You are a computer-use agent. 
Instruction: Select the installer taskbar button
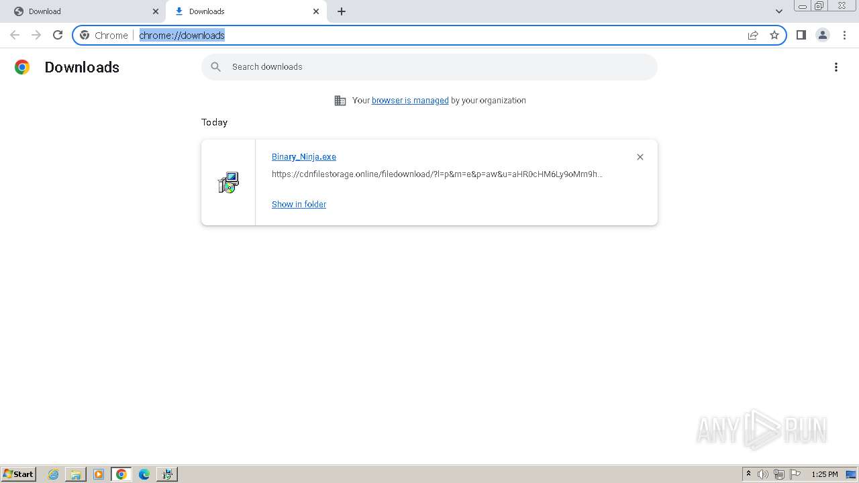(x=167, y=474)
